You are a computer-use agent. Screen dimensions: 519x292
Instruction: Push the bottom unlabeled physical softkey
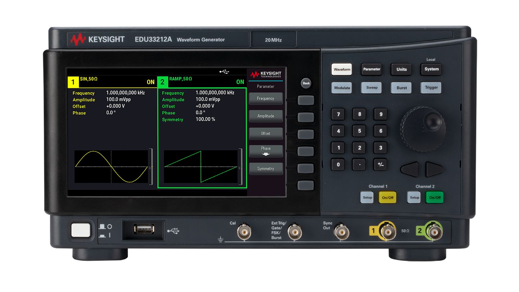[306, 186]
